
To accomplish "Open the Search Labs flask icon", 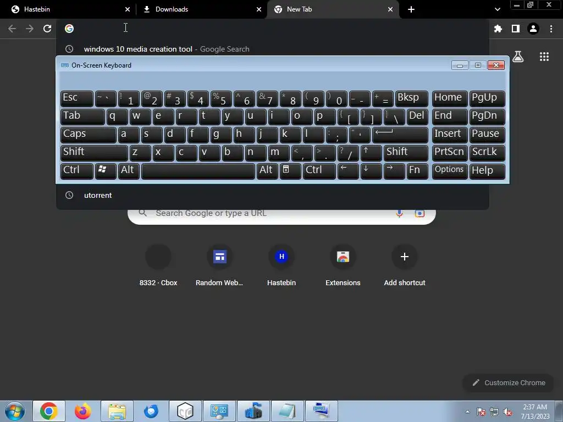I will [518, 57].
